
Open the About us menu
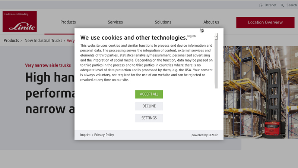coord(211,22)
